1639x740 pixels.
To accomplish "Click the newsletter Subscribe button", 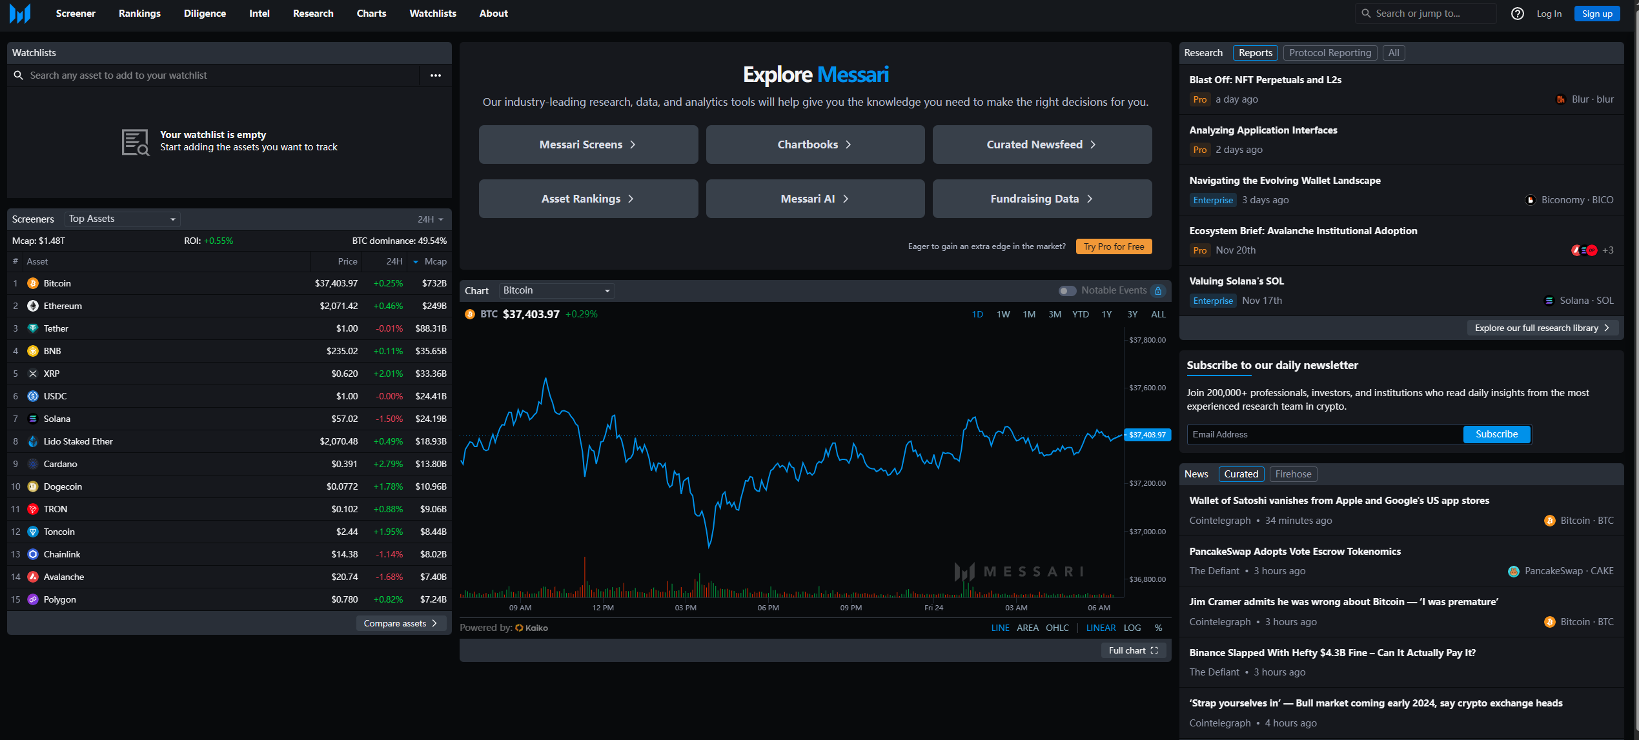I will point(1496,434).
